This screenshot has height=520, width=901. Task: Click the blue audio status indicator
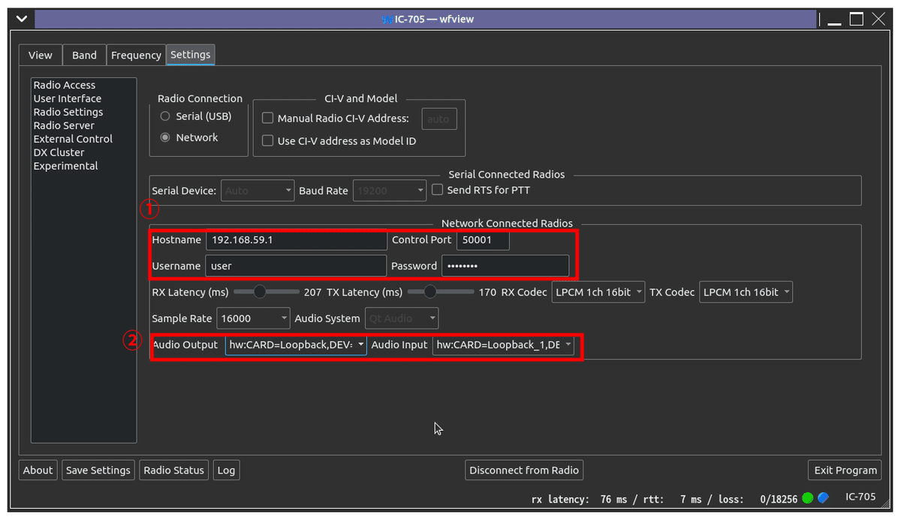(822, 497)
